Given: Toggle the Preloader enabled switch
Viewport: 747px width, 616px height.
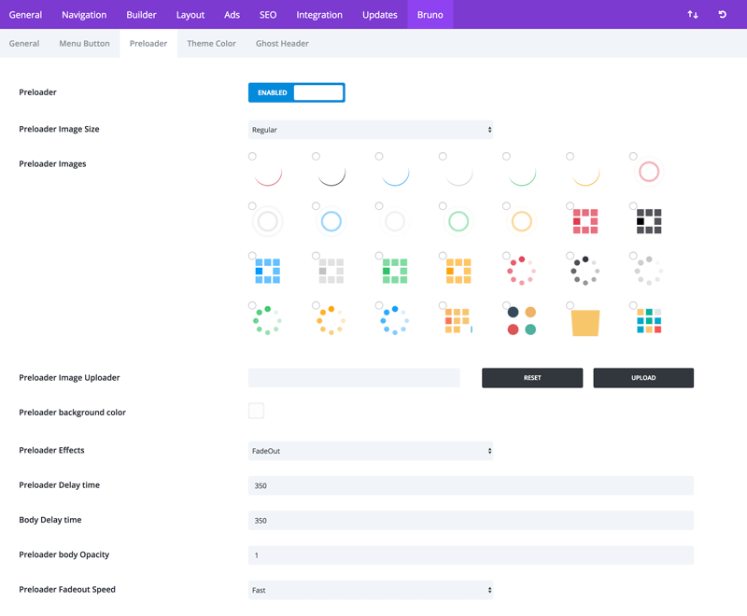Looking at the screenshot, I should tap(297, 92).
